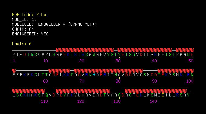Image resolution: width=206 pixels, height=114 pixels.
Task: Select the small helix above residues ADELKK
Action: [59, 70]
